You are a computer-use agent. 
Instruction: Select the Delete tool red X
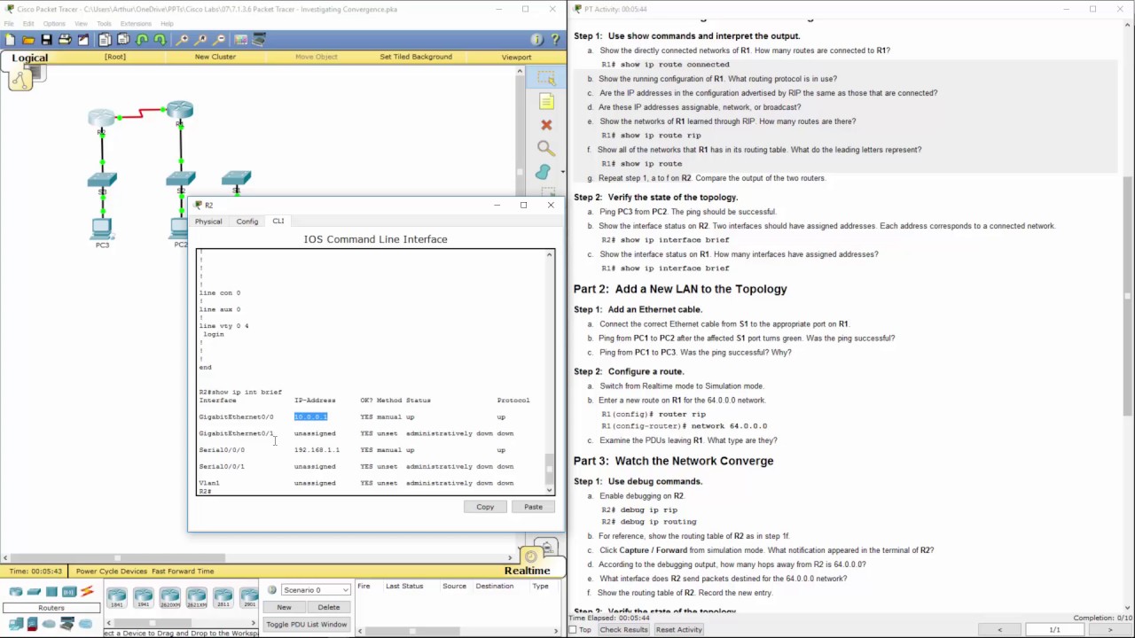point(546,125)
